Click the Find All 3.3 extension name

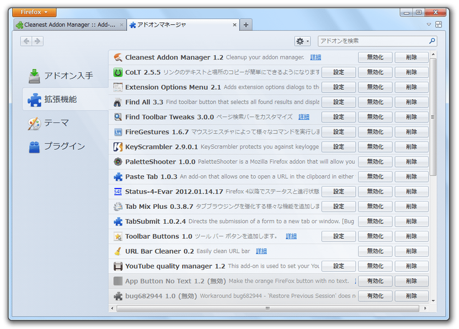click(144, 102)
